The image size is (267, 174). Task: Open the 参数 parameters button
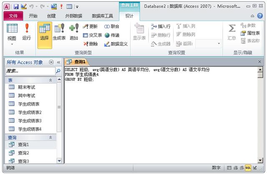tap(248, 26)
